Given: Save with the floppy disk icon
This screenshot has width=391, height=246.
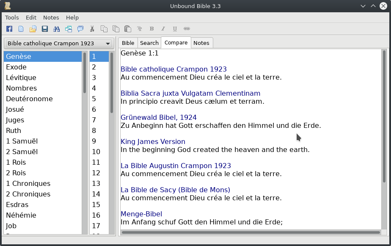Looking at the screenshot, I should [44, 29].
